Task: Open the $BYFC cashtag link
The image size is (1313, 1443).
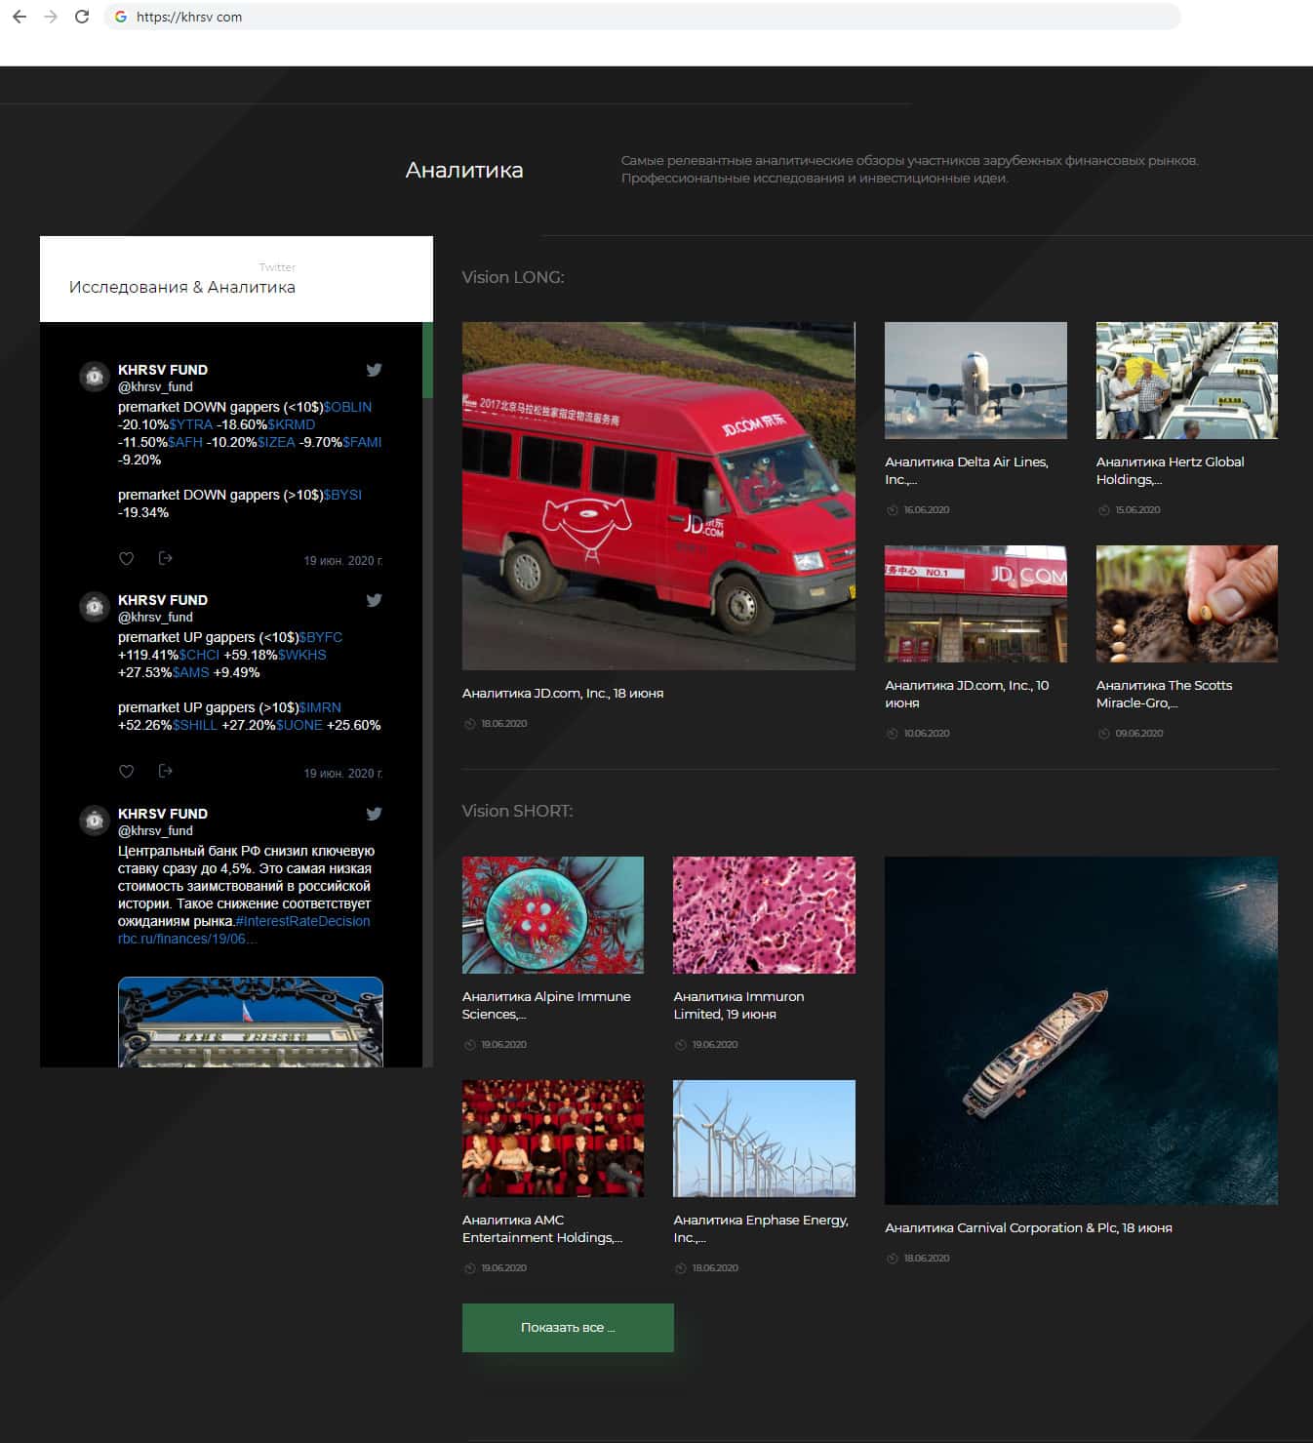Action: [x=321, y=637]
